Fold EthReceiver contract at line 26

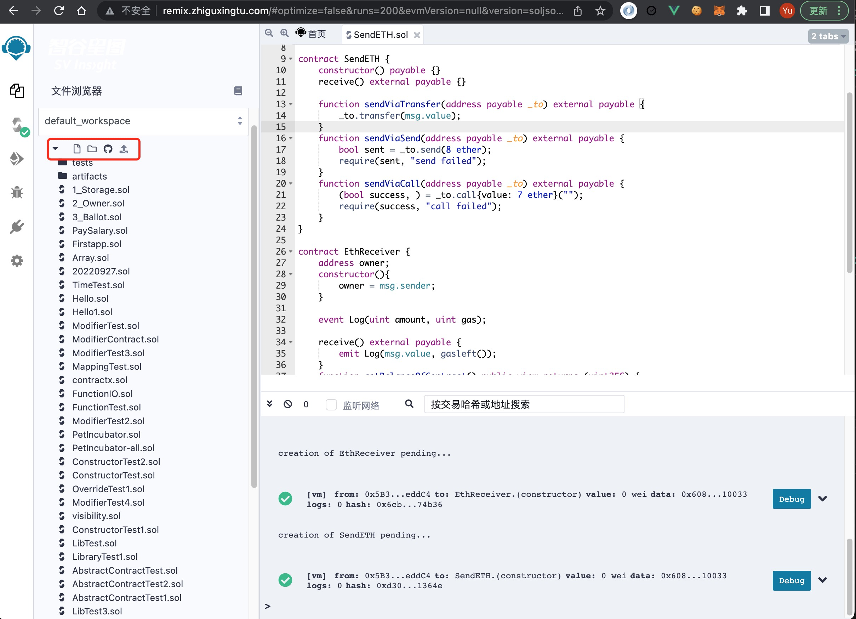tap(291, 251)
